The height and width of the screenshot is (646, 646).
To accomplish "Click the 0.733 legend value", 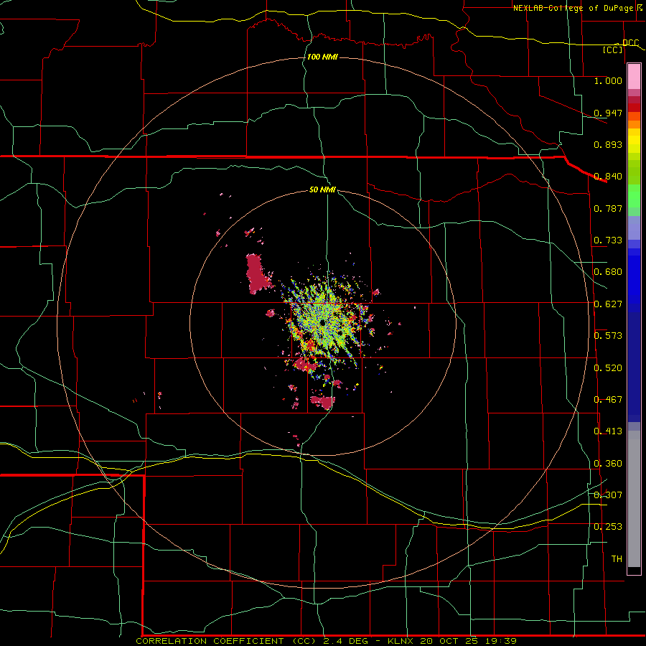I will click(608, 240).
